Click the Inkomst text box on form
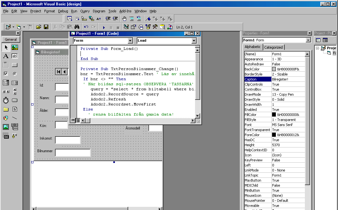The width and height of the screenshot is (338, 210). [68, 140]
